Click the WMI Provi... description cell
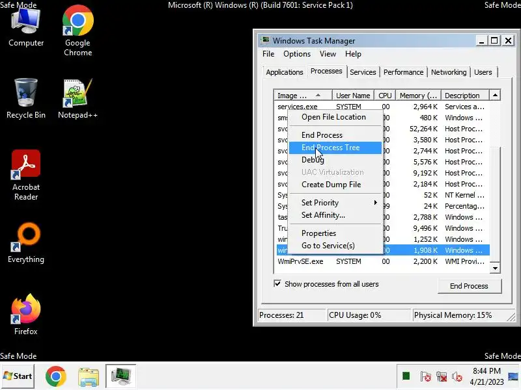This screenshot has width=521, height=390. (x=464, y=261)
